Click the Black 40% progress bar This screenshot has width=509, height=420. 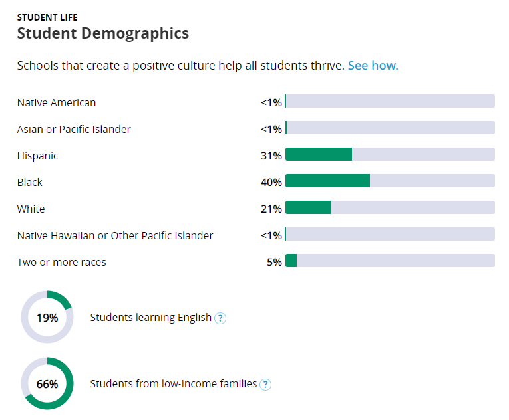[x=389, y=181]
